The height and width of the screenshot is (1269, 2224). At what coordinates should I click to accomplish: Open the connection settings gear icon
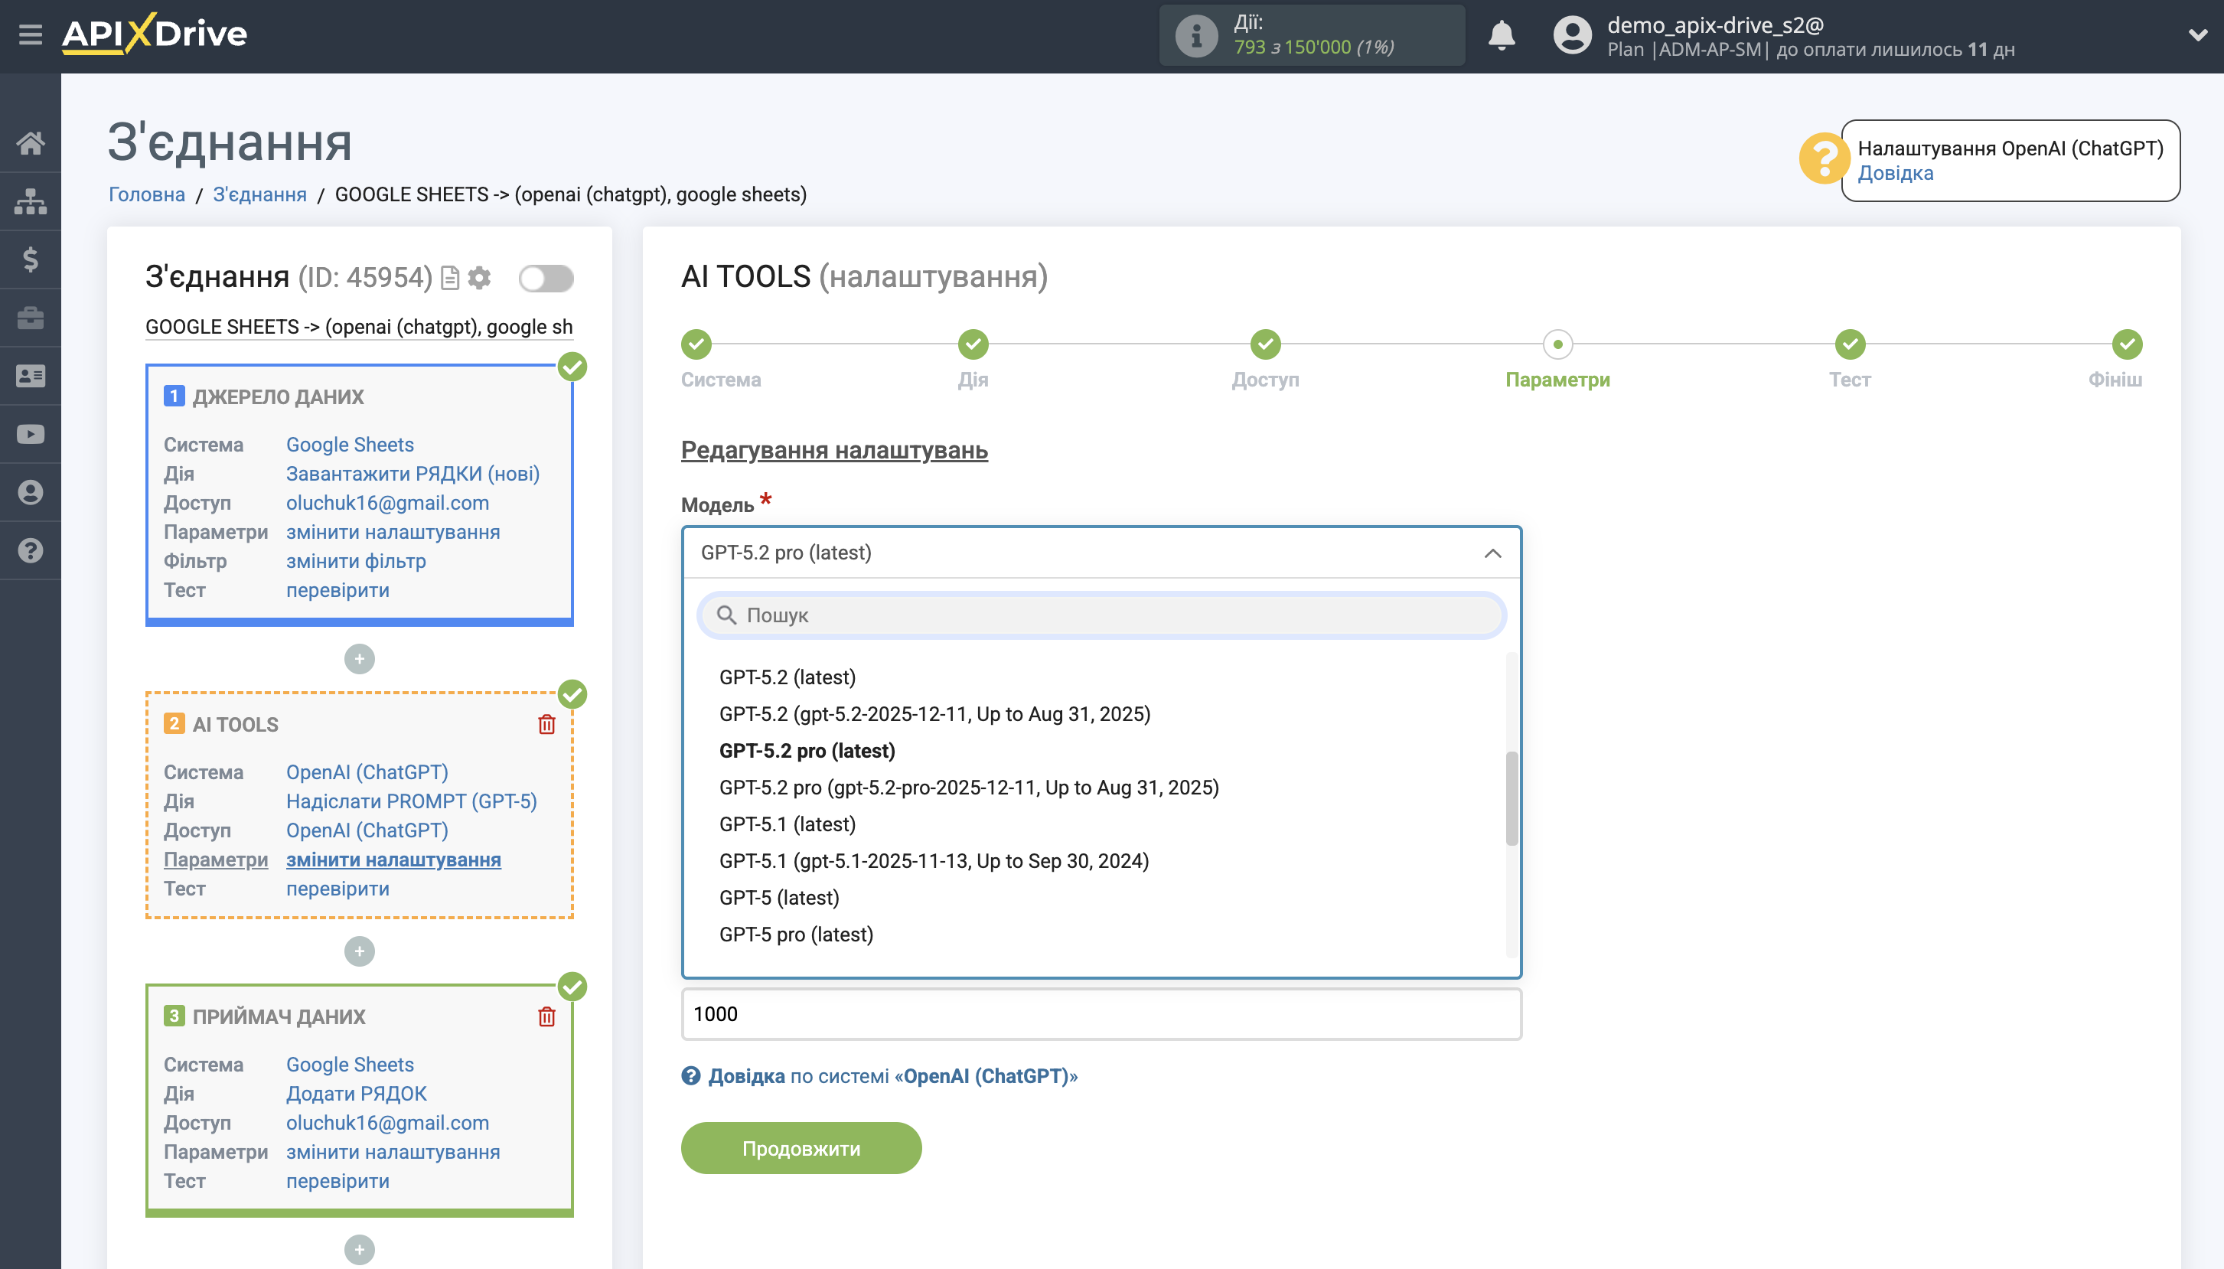478,277
